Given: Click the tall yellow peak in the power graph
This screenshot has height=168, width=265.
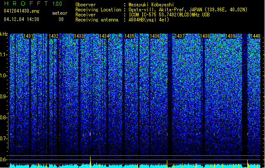Looking at the screenshot, I should click(x=91, y=162).
